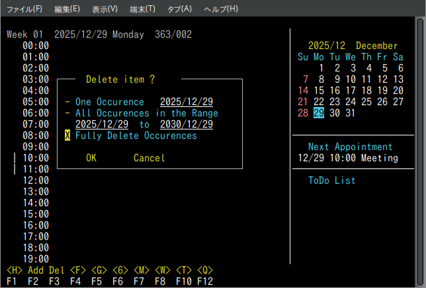Viewport: 426px width, 288px height.
Task: Open the ファイル(F) menu
Action: 24,9
